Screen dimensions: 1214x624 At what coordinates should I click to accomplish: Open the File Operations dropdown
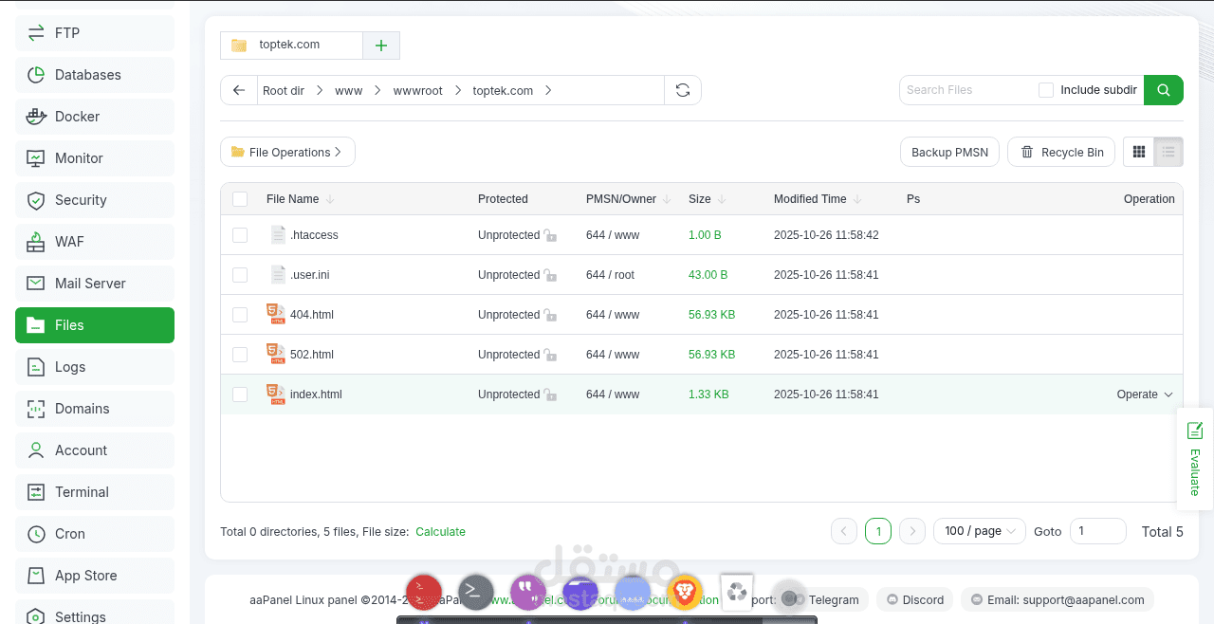[287, 152]
